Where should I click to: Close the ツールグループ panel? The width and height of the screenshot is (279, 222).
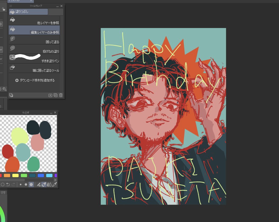pos(61,6)
